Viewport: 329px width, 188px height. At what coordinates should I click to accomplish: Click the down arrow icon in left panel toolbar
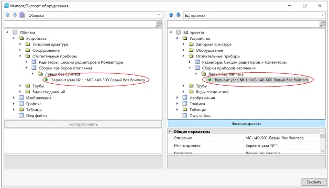click(15, 15)
